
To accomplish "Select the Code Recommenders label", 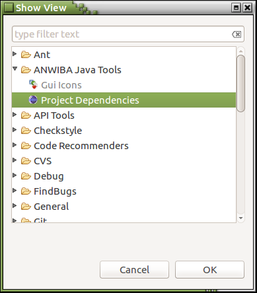I will 81,146.
